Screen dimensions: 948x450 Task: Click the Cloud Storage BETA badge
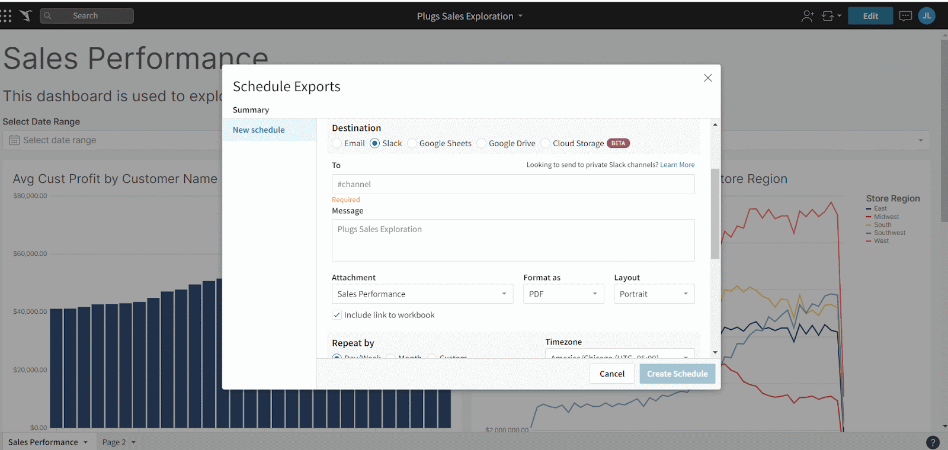[618, 143]
